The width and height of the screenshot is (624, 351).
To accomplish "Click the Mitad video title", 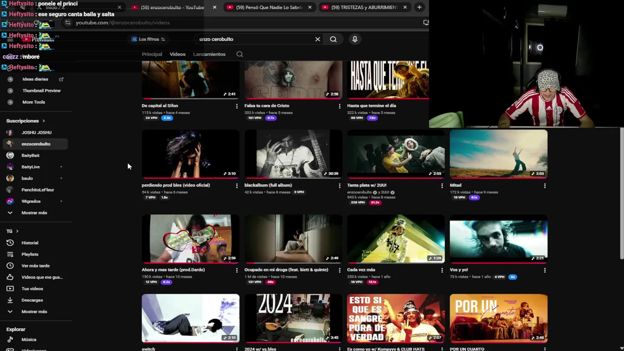I will point(455,185).
